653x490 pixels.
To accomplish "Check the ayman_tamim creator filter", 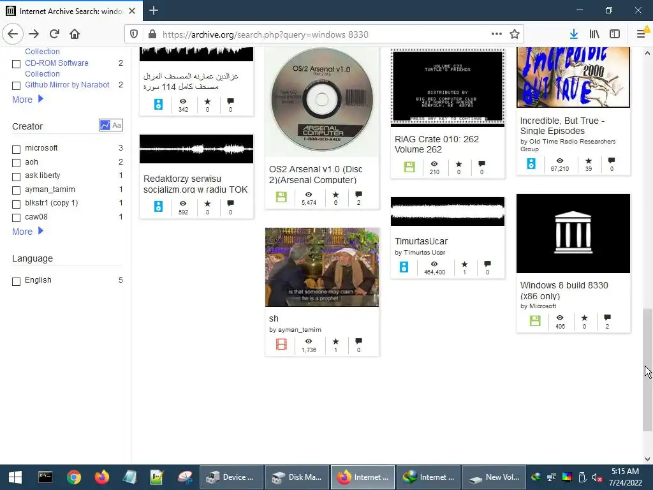I will (16, 190).
